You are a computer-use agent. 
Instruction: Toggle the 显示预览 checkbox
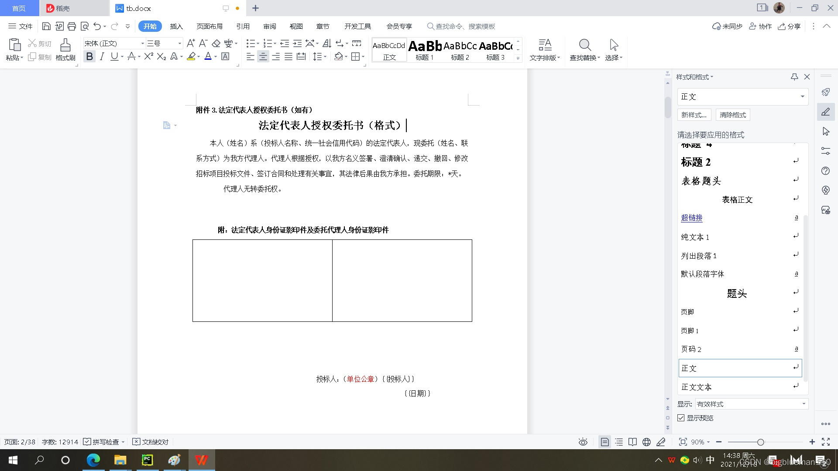681,418
